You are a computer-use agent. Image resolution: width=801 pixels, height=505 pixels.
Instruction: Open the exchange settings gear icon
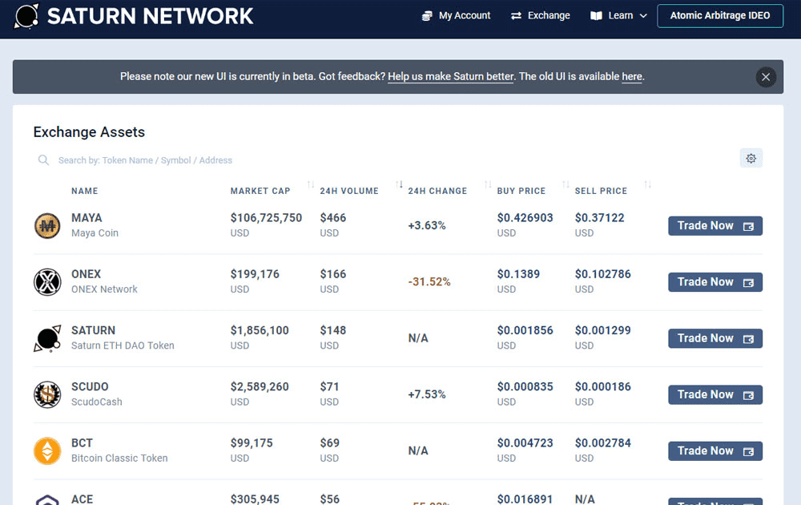[751, 158]
